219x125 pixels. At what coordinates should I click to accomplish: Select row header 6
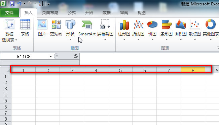(6, 107)
